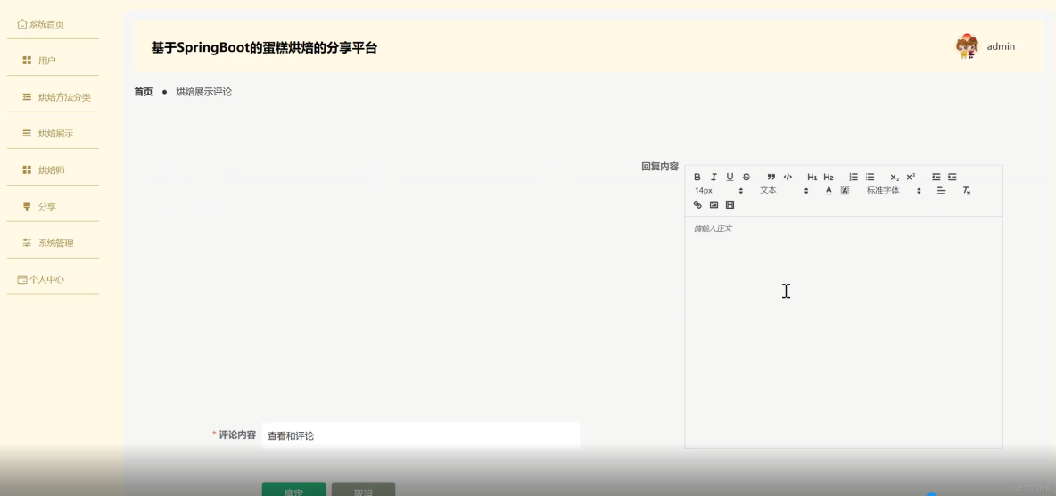Screen dimensions: 1056x496
Task: Open the 分享 sidebar menu
Action: coord(54,206)
